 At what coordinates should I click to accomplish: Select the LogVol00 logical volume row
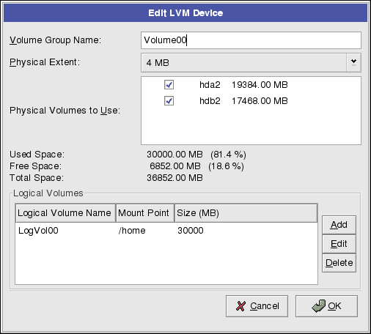click(x=166, y=231)
